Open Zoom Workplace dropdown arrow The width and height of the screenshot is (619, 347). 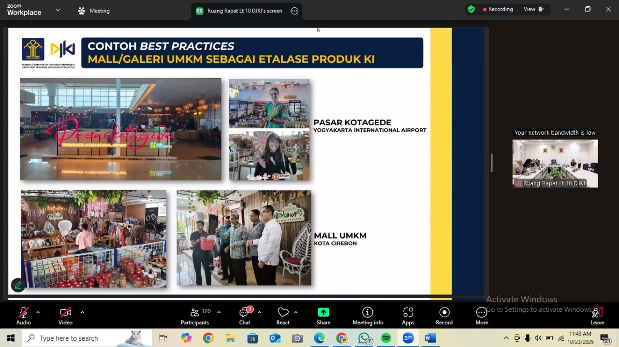pos(58,10)
